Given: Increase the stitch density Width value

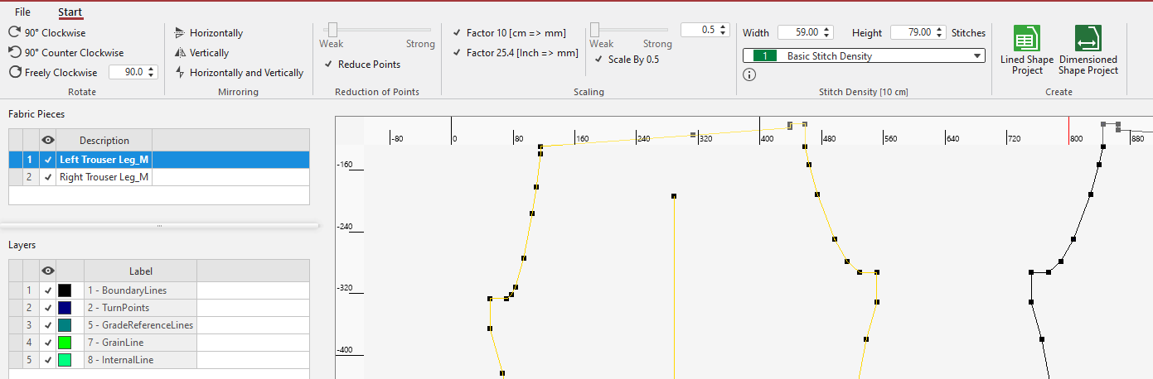Looking at the screenshot, I should tap(827, 29).
